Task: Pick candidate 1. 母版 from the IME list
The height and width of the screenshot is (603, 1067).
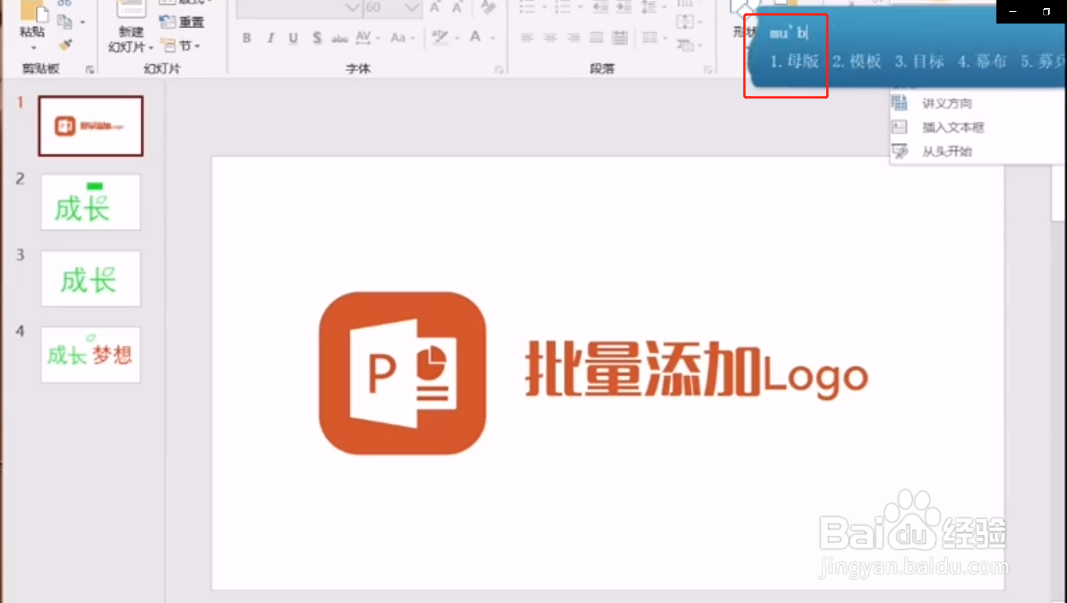Action: point(794,61)
